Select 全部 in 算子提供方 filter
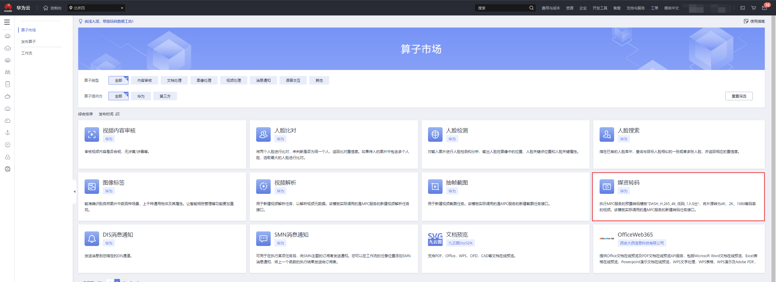The width and height of the screenshot is (776, 282). [x=119, y=96]
